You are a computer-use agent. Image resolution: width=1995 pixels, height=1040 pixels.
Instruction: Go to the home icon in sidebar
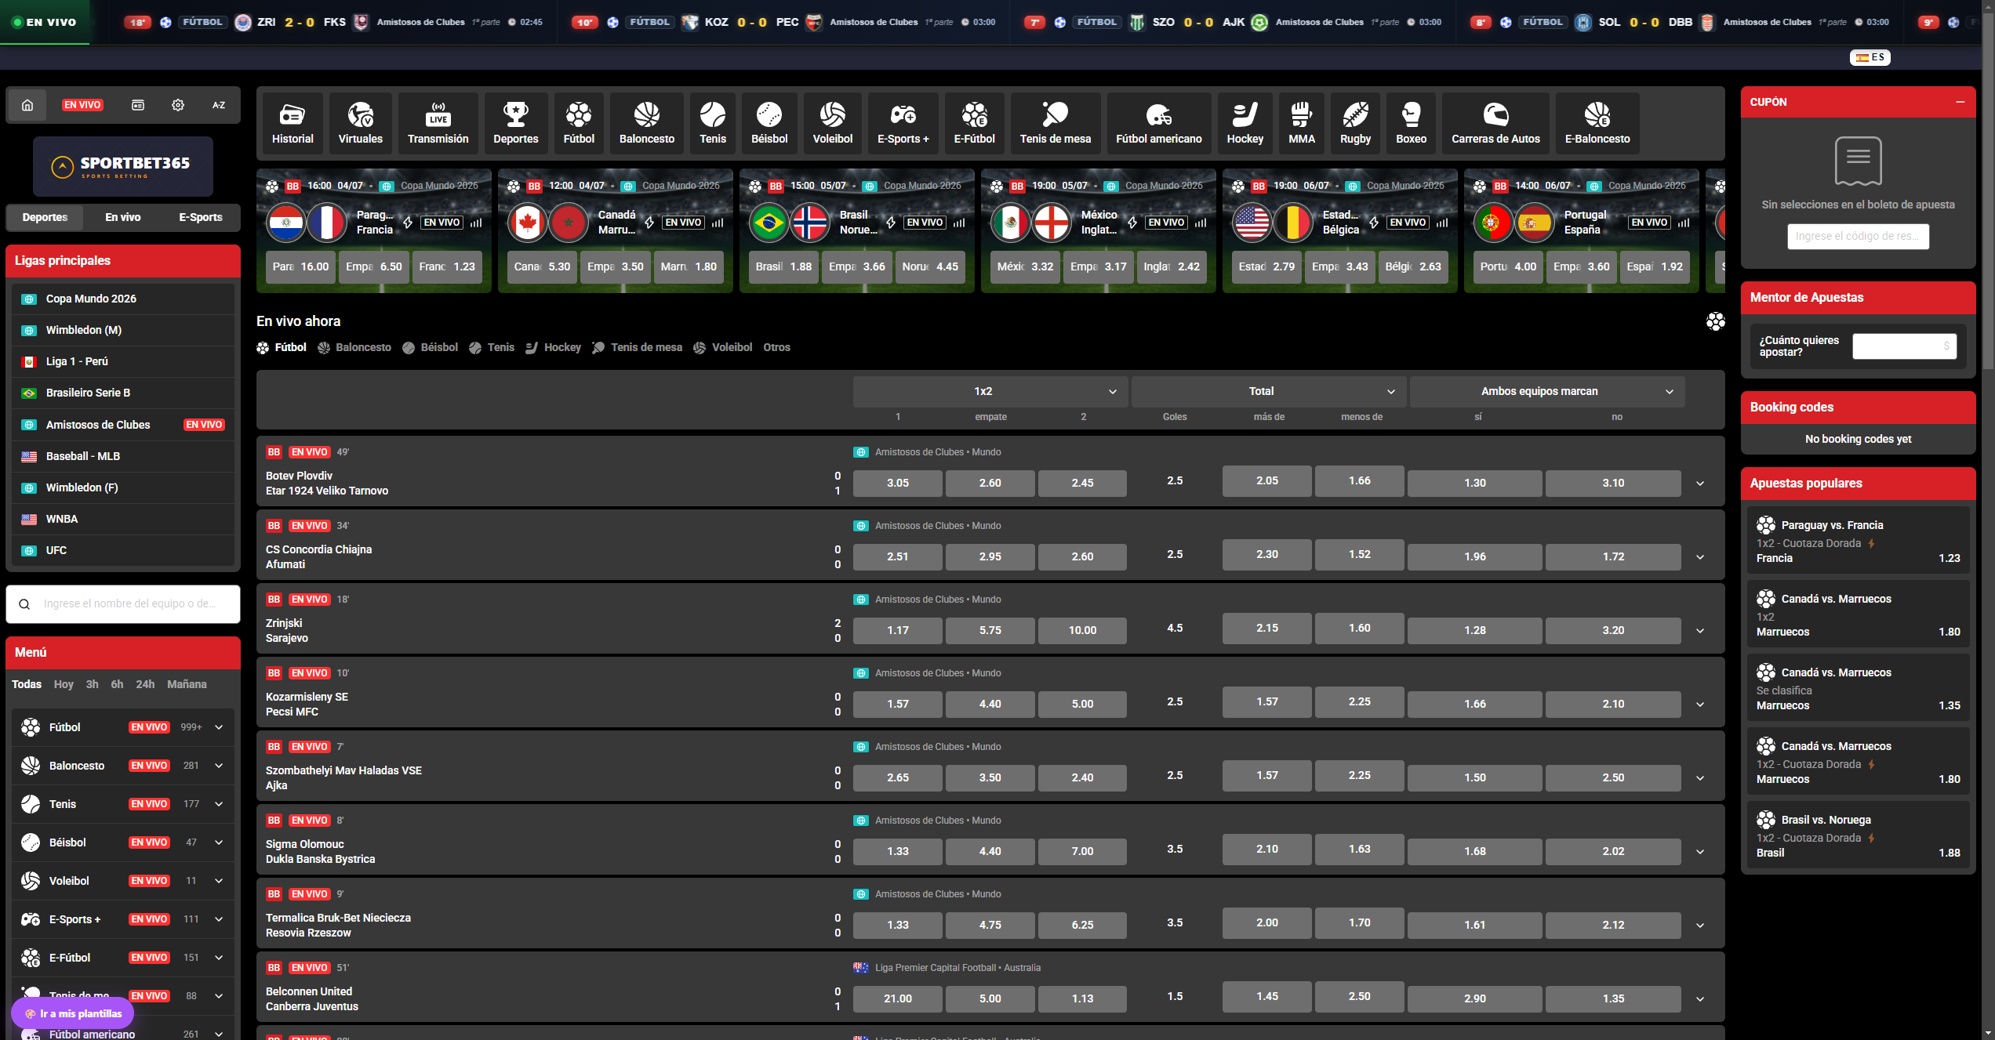(x=27, y=105)
